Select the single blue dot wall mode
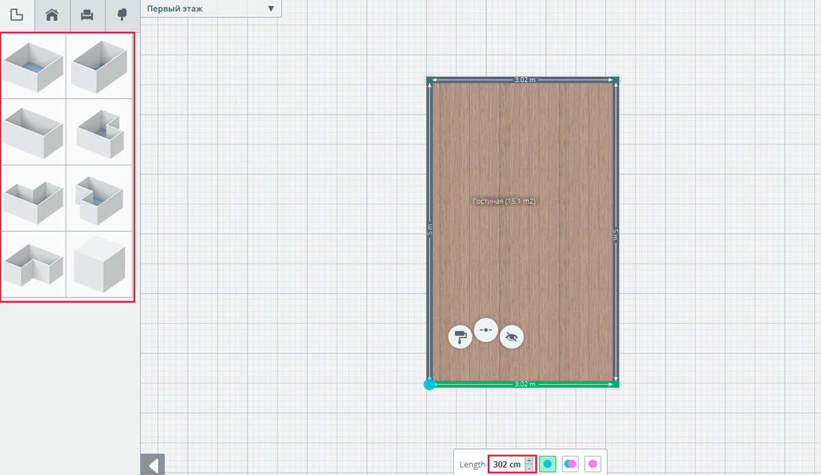821x475 pixels. (547, 464)
